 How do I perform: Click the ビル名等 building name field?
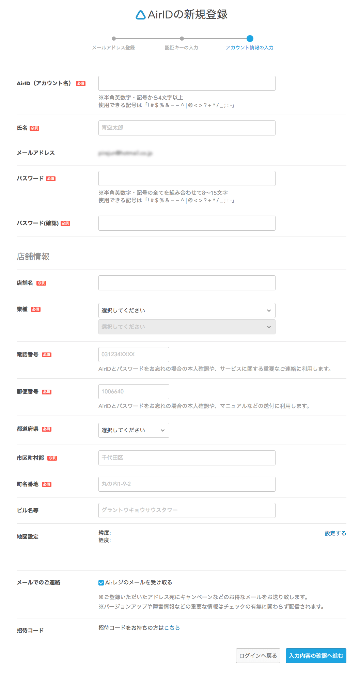[187, 510]
